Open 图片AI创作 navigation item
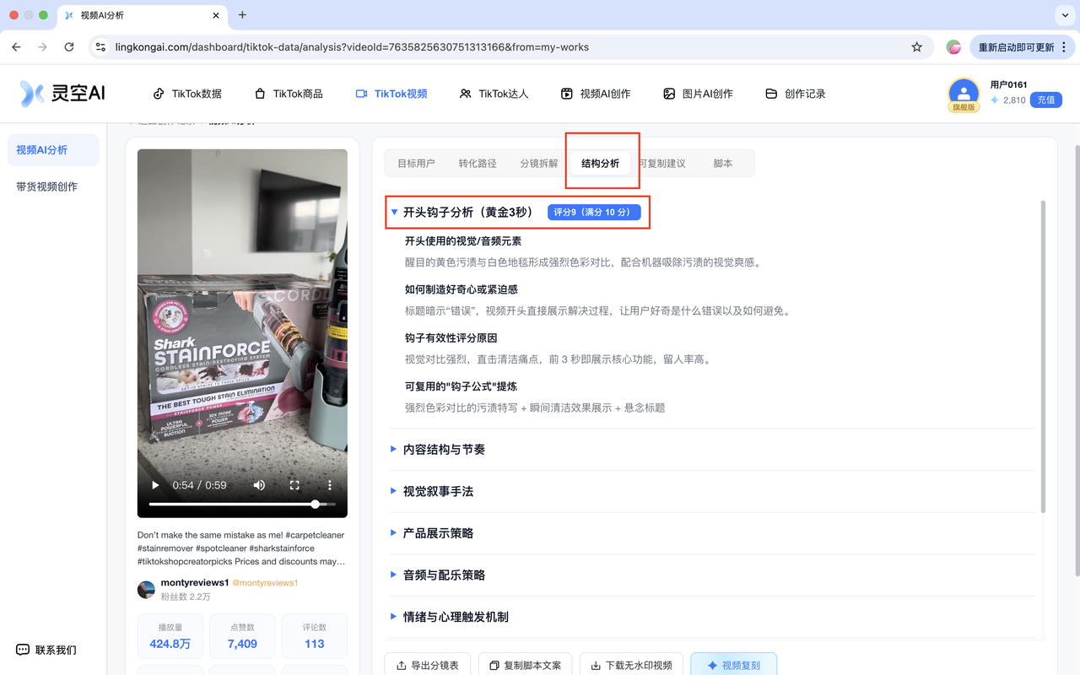Screen dimensions: 1080x675 click(698, 94)
